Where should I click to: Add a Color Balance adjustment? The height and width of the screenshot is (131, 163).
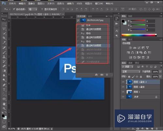point(132,53)
